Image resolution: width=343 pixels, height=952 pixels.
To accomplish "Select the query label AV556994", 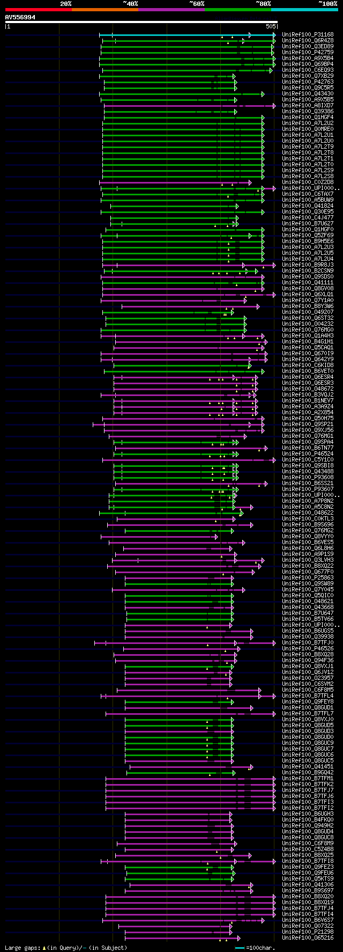I will (x=20, y=17).
